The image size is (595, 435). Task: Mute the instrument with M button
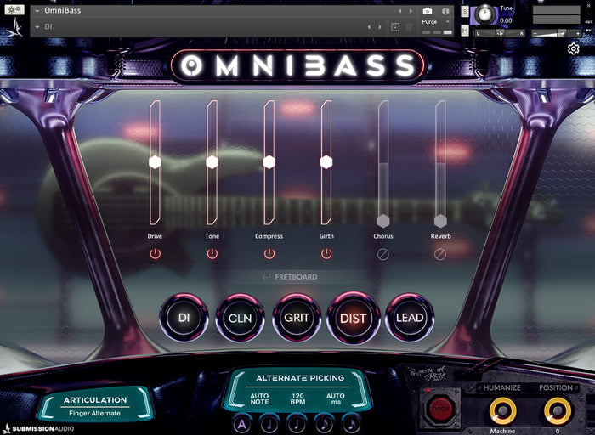pos(465,31)
